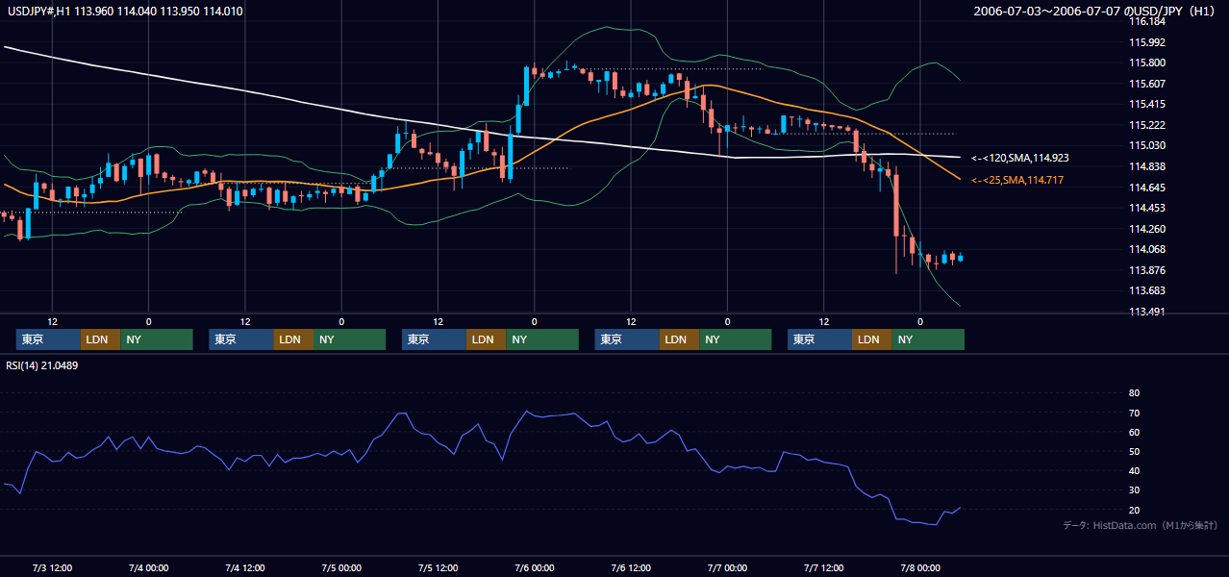Click the 7/5 12:00 time axis label
This screenshot has height=577, width=1229.
tap(438, 567)
